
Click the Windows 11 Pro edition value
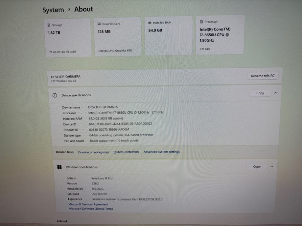(102, 179)
